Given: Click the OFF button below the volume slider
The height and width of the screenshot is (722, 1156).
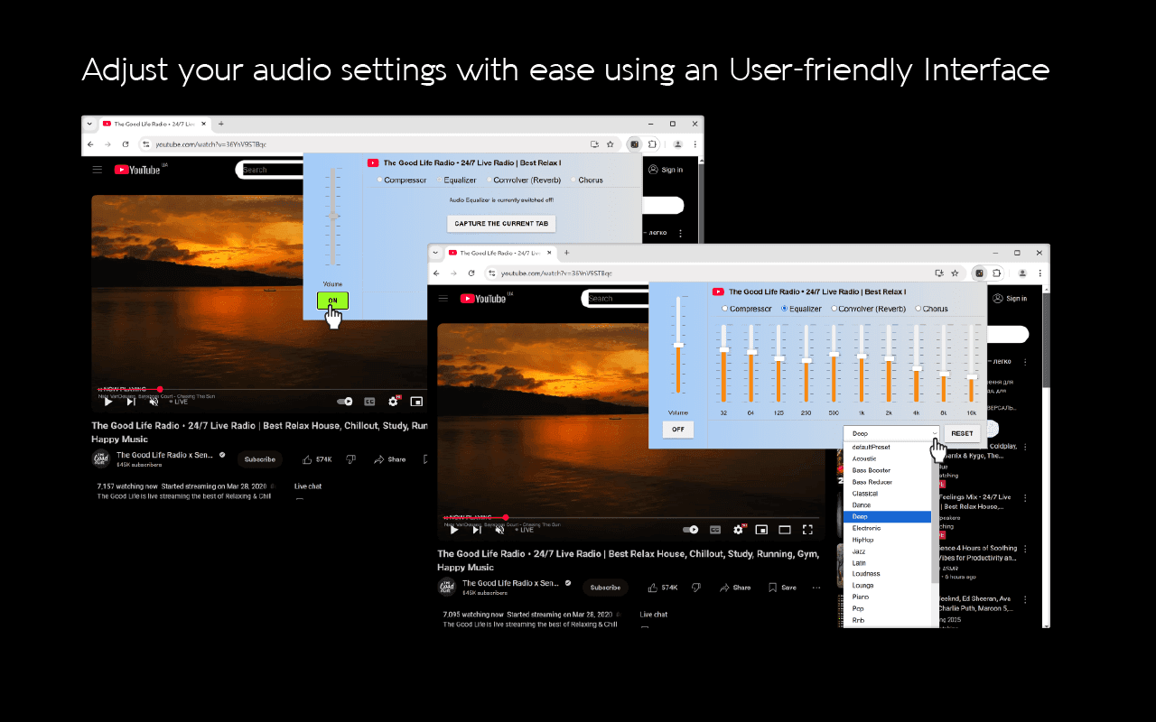Looking at the screenshot, I should pyautogui.click(x=677, y=430).
